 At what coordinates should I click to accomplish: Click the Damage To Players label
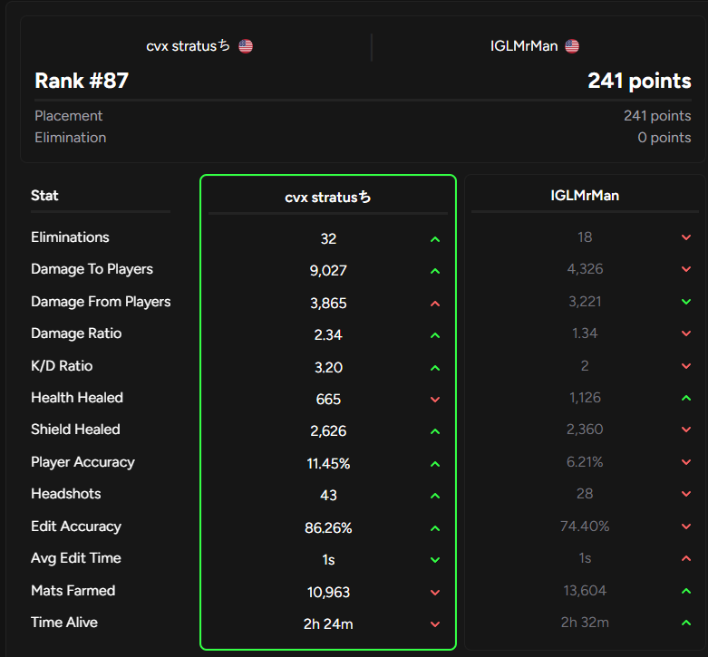(92, 269)
